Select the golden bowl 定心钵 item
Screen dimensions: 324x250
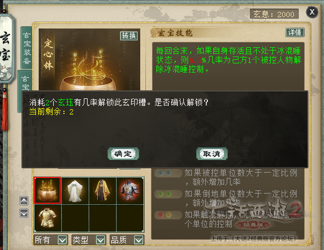[47, 190]
